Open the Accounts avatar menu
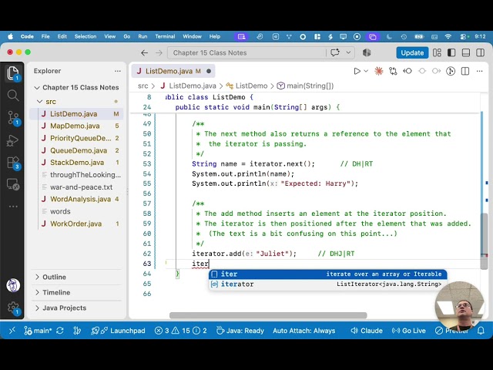This screenshot has height=370, width=493. pos(13,285)
